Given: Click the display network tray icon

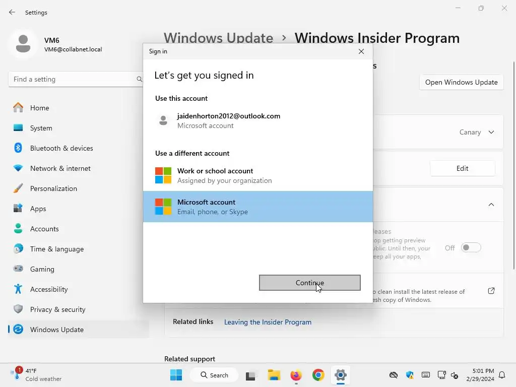Looking at the screenshot, I should 441,375.
